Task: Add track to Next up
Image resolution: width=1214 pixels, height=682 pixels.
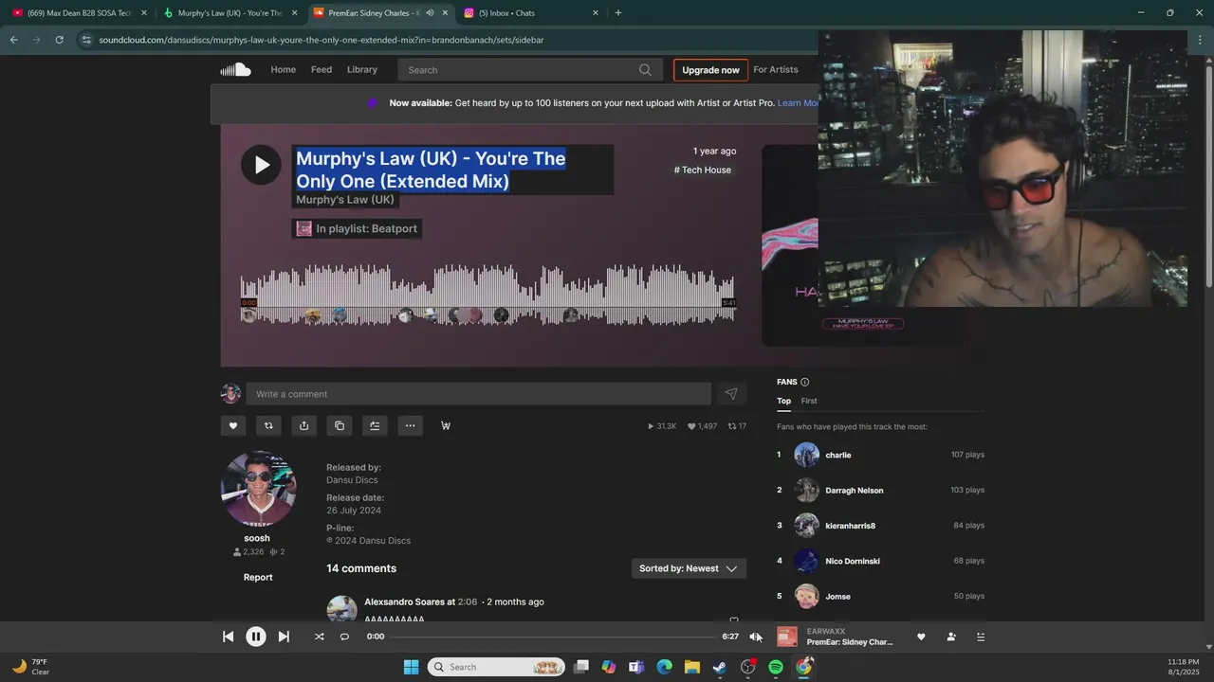Action: point(375,425)
